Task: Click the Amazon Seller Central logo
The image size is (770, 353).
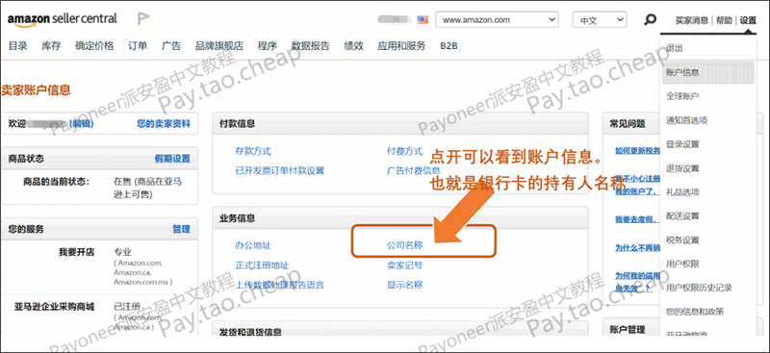Action: pos(63,19)
